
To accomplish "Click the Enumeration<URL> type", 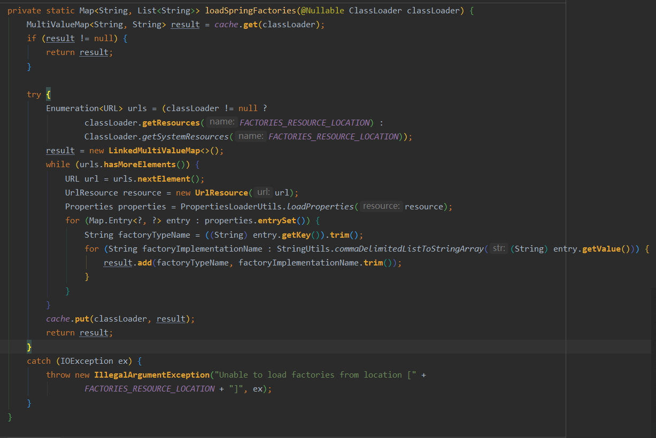I will [x=84, y=108].
